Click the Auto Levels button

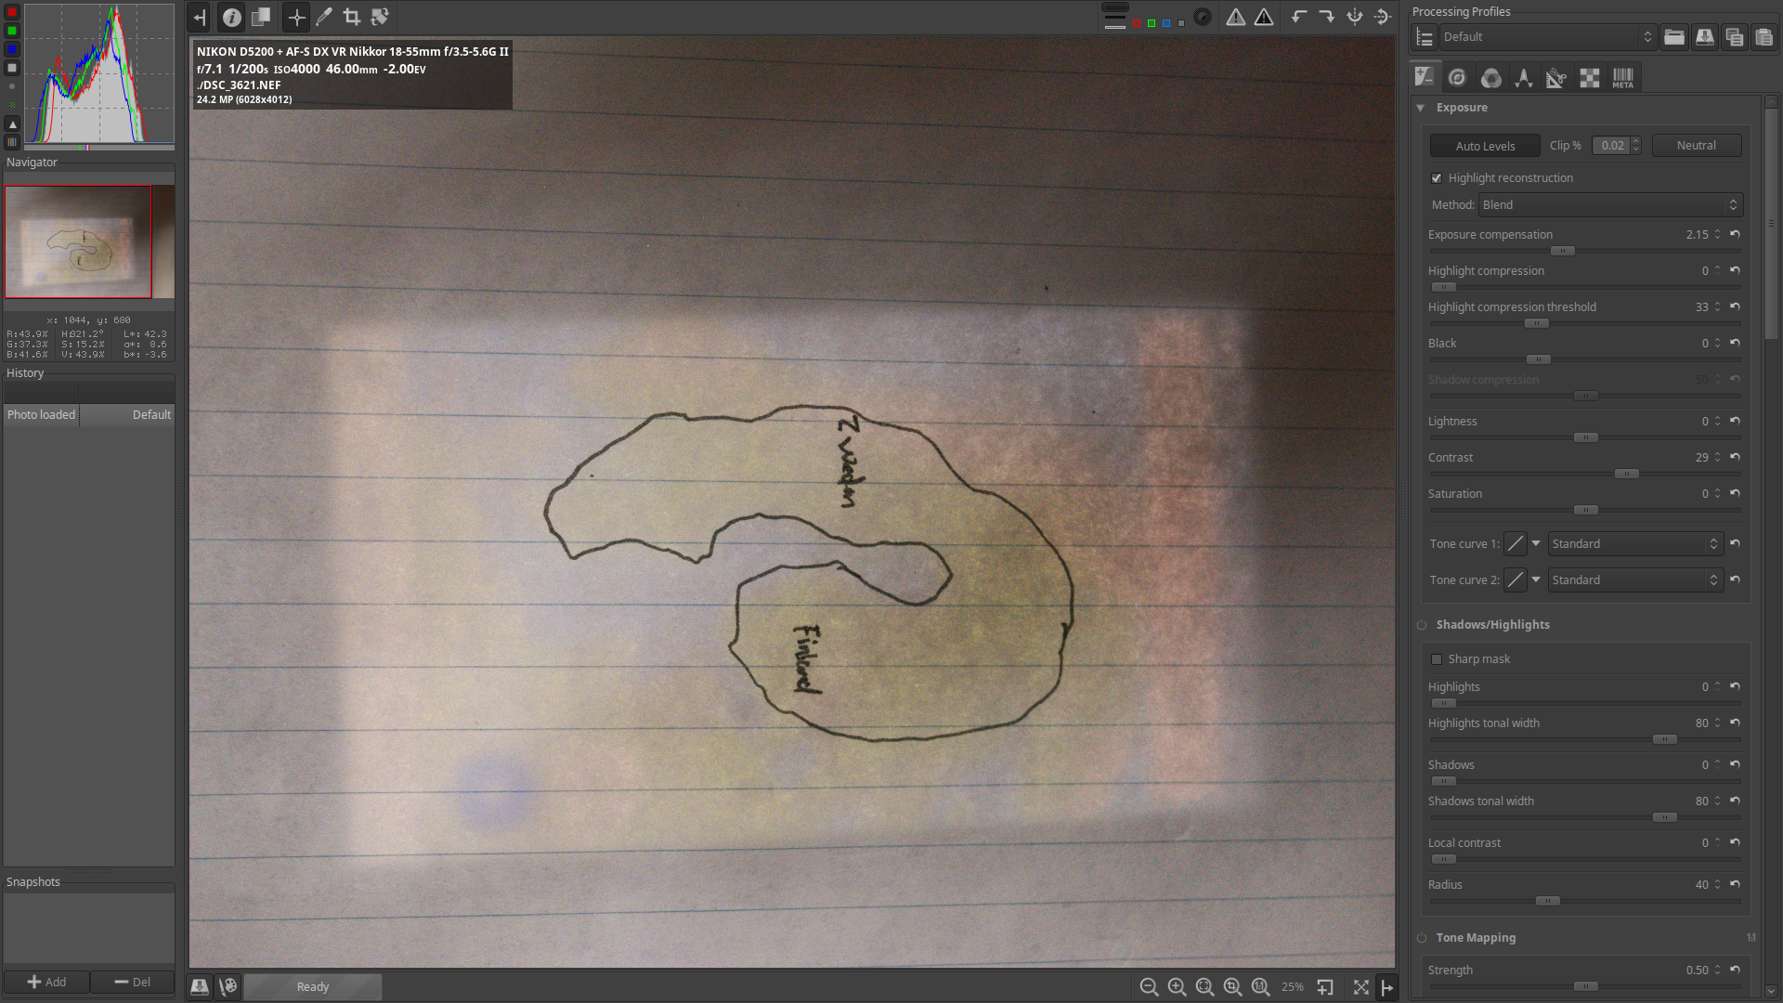[x=1484, y=146]
